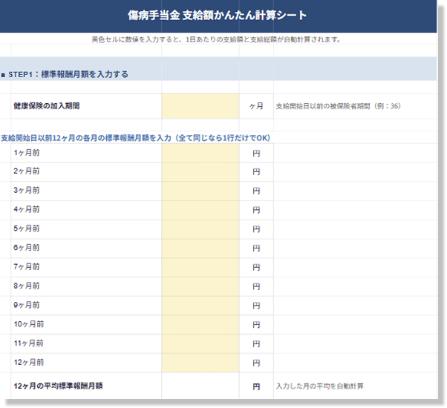
Task: Click the 12ヶ月の平均標準報酬月額 result cell
Action: [x=200, y=386]
